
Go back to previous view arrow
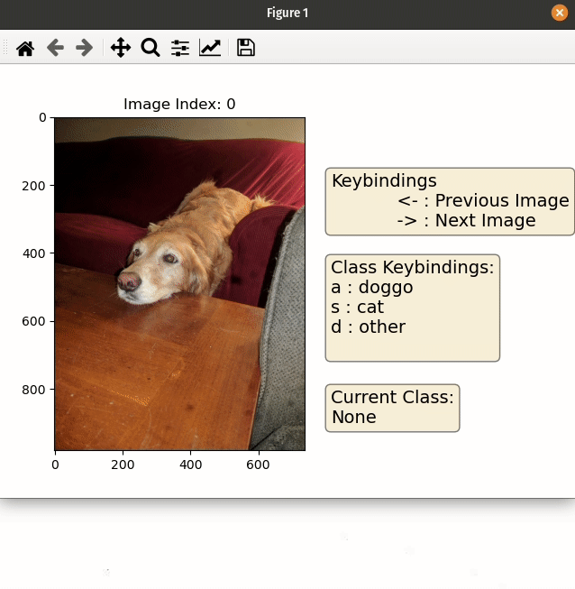click(55, 48)
